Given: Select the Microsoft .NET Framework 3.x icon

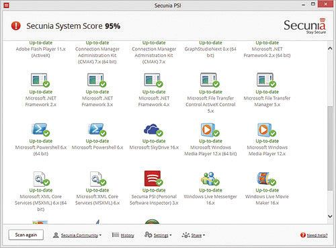Looking at the screenshot, I should (x=97, y=80).
